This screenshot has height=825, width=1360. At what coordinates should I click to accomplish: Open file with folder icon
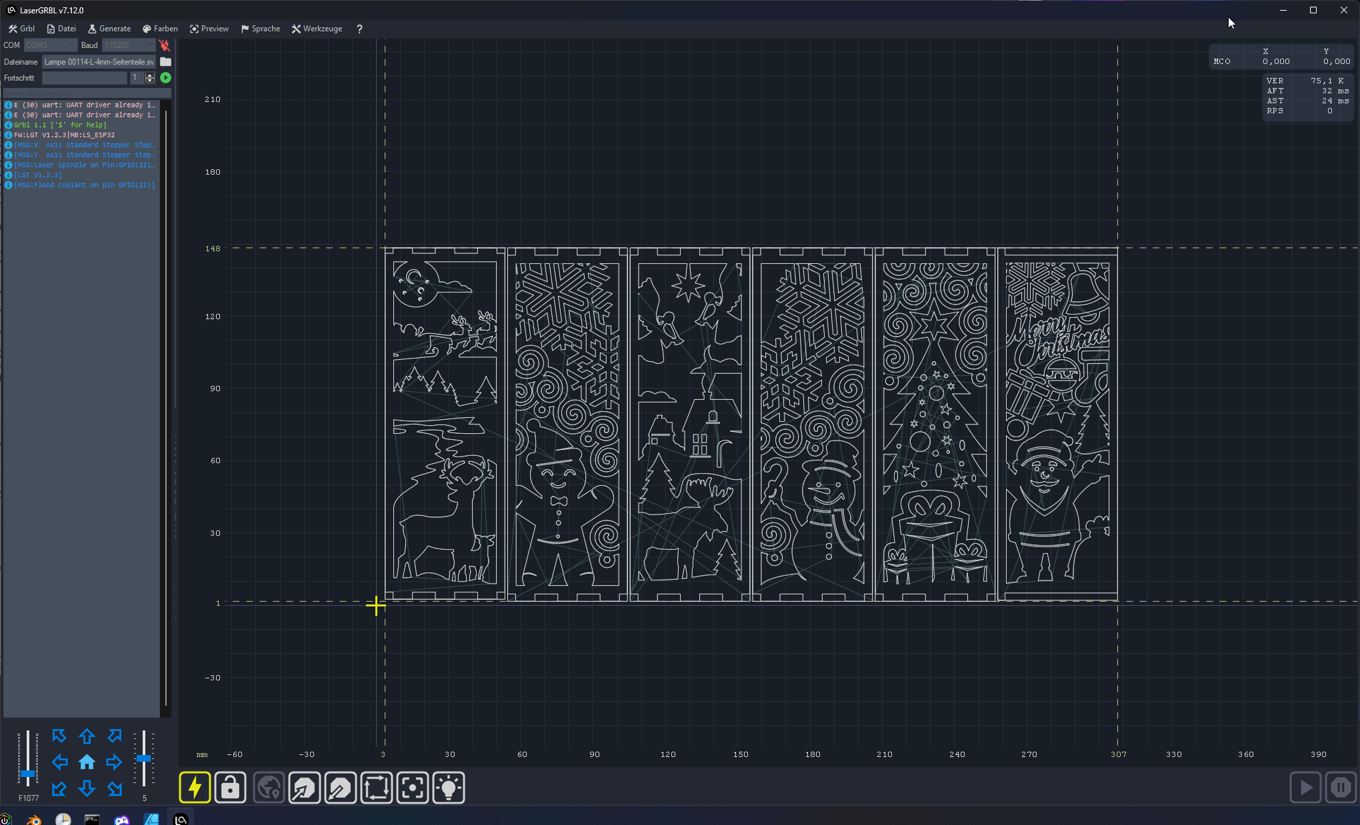pos(165,62)
